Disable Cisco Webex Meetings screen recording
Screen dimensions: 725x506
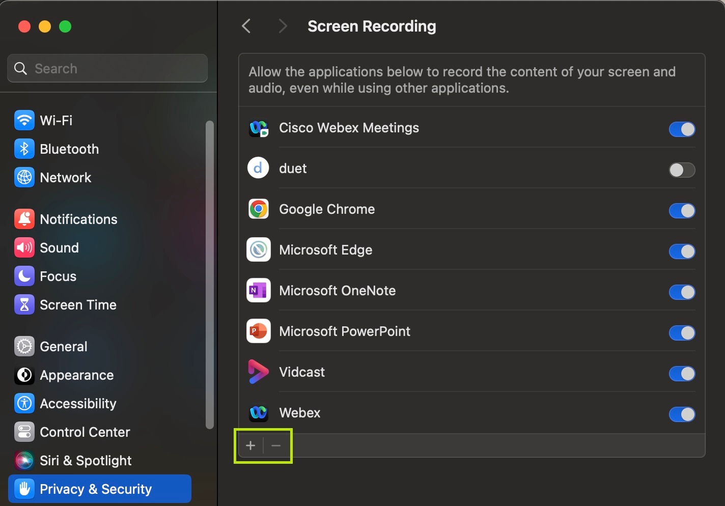tap(682, 129)
